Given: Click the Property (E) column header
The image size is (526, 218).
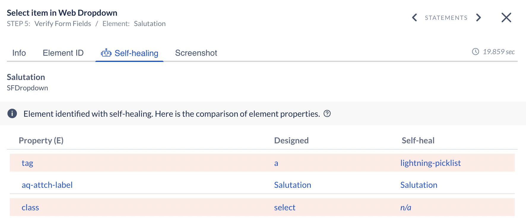Looking at the screenshot, I should click(x=41, y=140).
